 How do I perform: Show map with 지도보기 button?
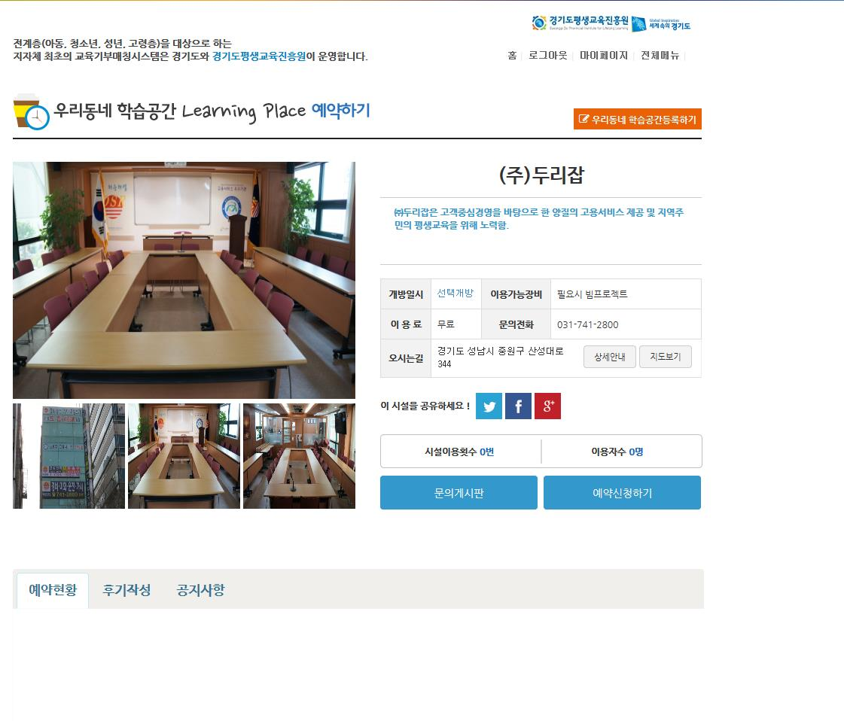coord(666,357)
